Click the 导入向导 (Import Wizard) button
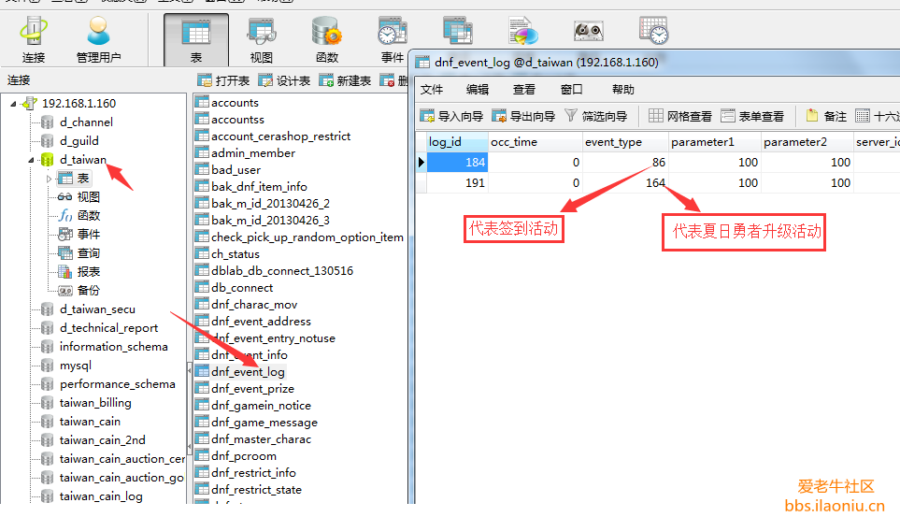The height and width of the screenshot is (517, 900). pyautogui.click(x=450, y=117)
